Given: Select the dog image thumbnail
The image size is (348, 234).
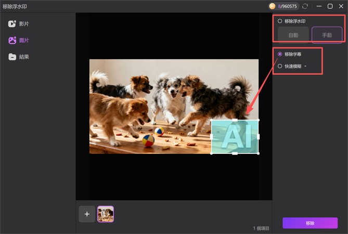Looking at the screenshot, I should click(106, 214).
